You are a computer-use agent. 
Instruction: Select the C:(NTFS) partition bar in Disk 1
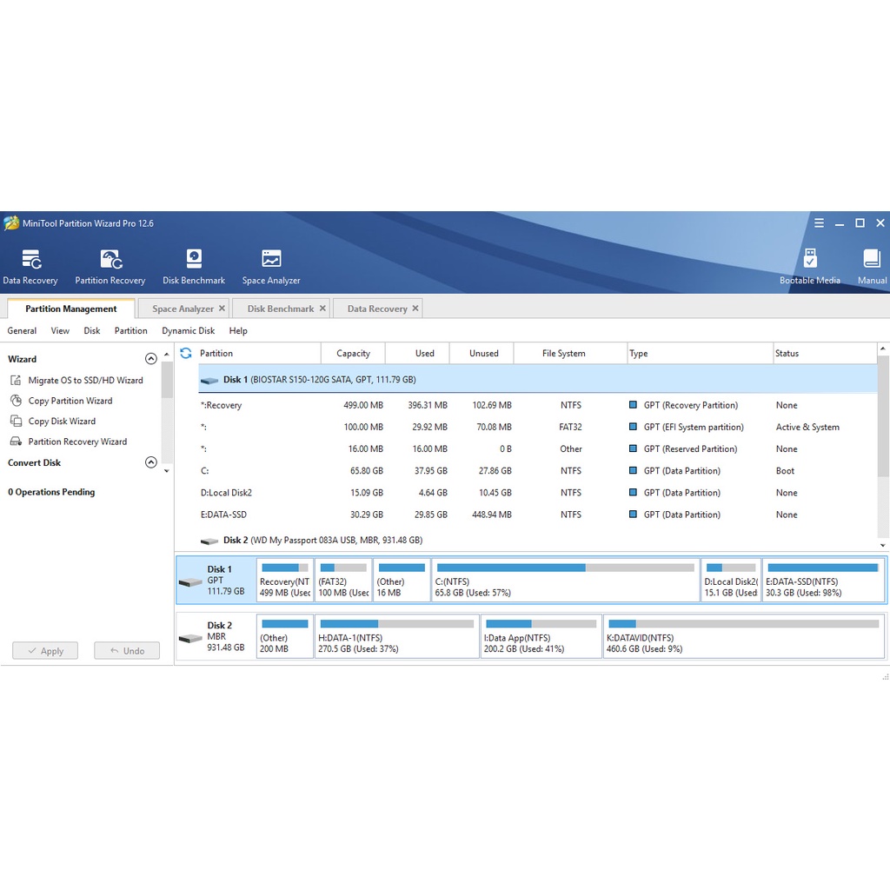[565, 580]
